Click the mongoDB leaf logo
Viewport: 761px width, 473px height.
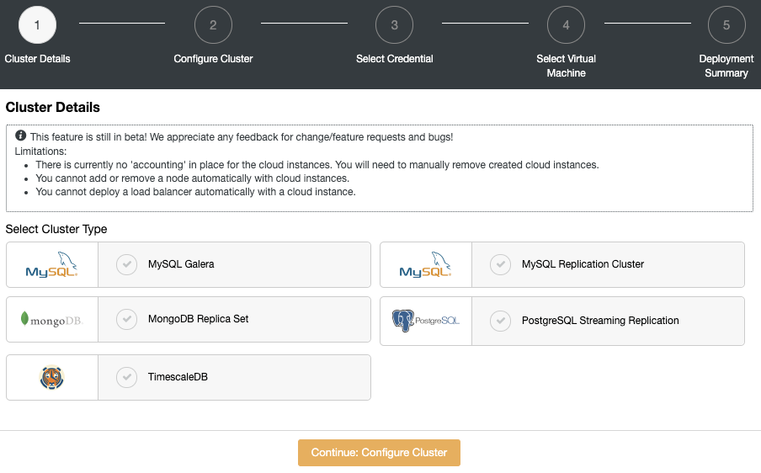52,320
